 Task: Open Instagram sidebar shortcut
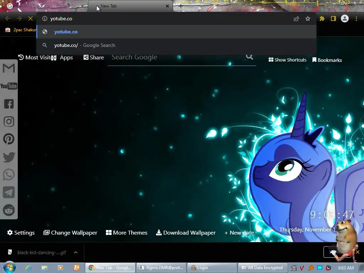(x=9, y=122)
